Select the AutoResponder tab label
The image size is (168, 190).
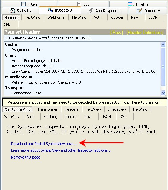[x=108, y=11]
